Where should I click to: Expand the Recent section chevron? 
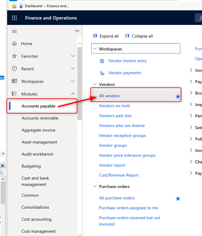click(73, 69)
